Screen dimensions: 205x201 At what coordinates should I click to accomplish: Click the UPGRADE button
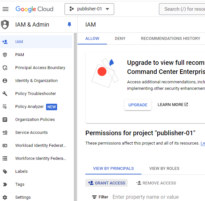coord(138,105)
